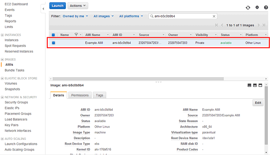Open the settings gear icon

click(x=257, y=7)
